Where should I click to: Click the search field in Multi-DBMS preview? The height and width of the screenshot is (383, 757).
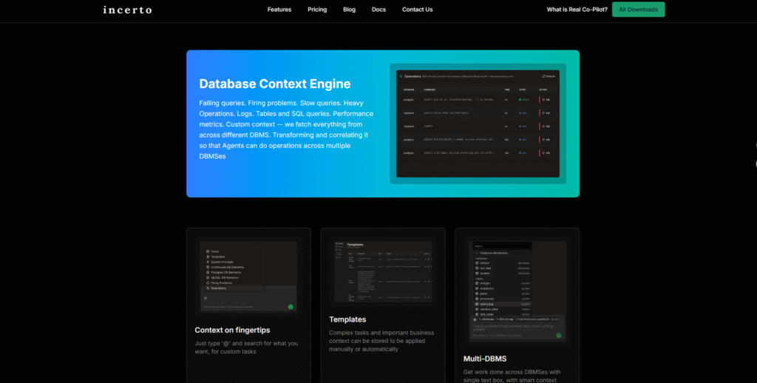pyautogui.click(x=503, y=246)
